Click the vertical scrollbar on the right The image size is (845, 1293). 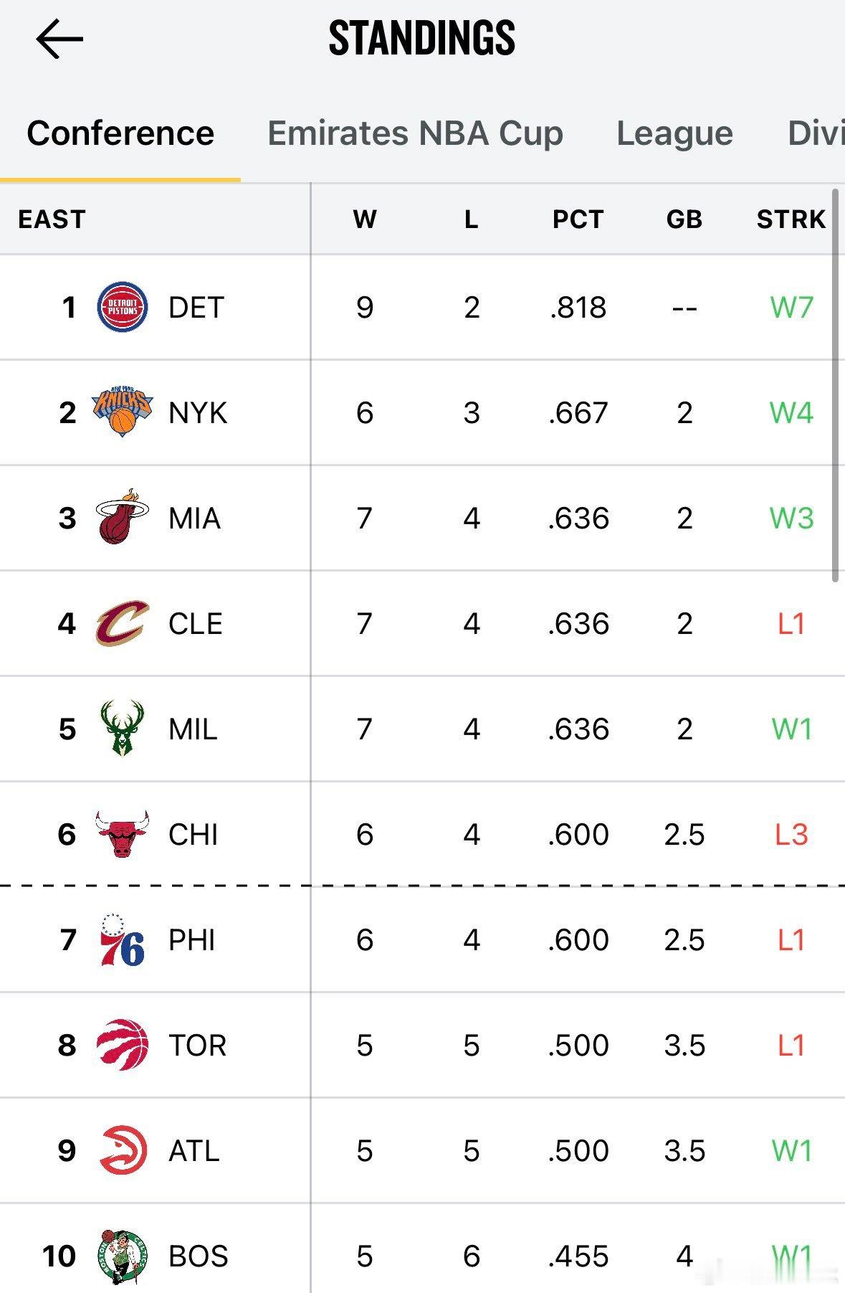835,385
